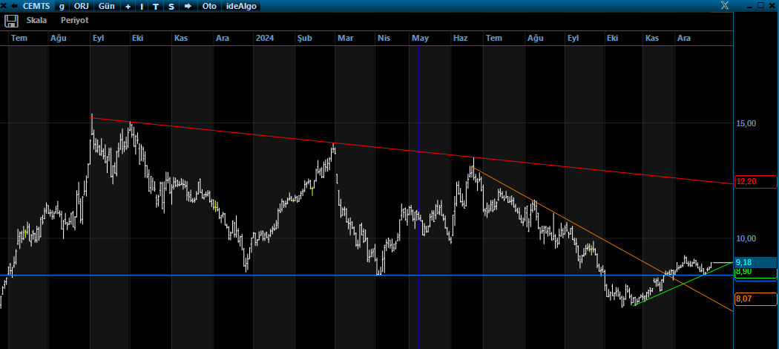
Task: Click the Haz month label
Action: pyautogui.click(x=460, y=39)
